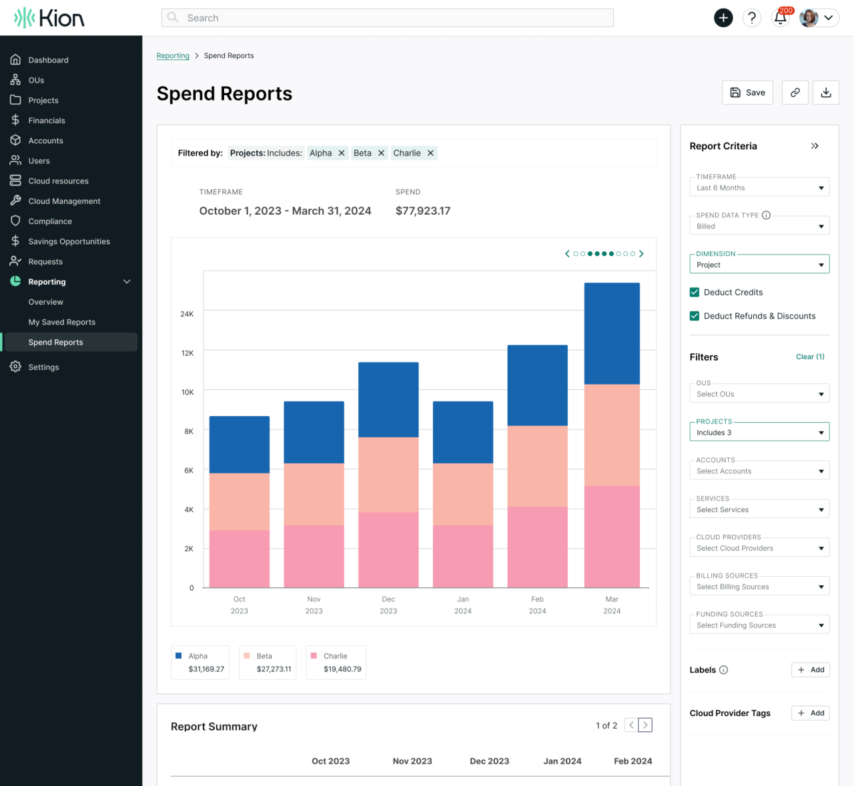Click the help question mark icon

point(752,18)
